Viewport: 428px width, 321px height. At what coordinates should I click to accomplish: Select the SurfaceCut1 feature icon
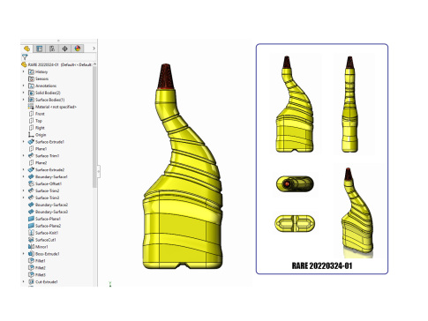click(x=31, y=240)
